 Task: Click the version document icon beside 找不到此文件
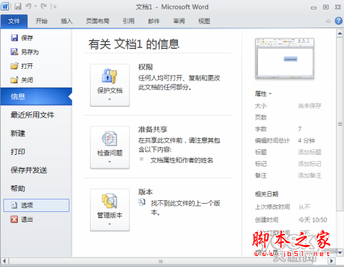(x=142, y=202)
